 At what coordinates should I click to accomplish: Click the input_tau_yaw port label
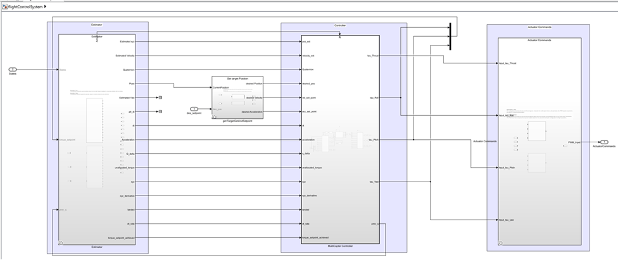coord(506,220)
